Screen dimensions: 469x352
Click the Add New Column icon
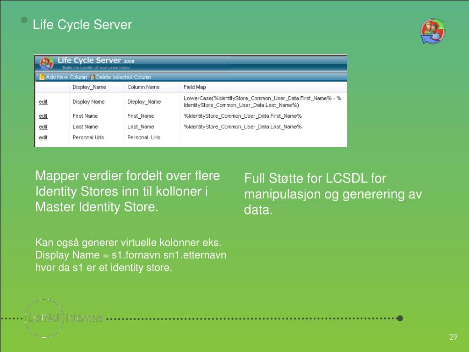tap(42, 77)
